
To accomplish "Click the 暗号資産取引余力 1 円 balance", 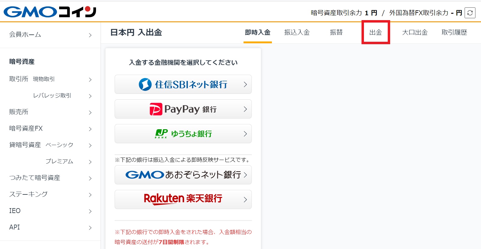I will (x=344, y=13).
